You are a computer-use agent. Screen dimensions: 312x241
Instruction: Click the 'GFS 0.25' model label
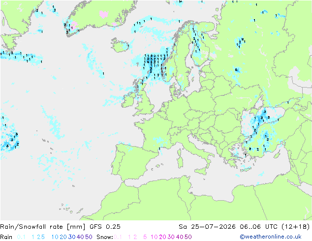[x=105, y=226]
